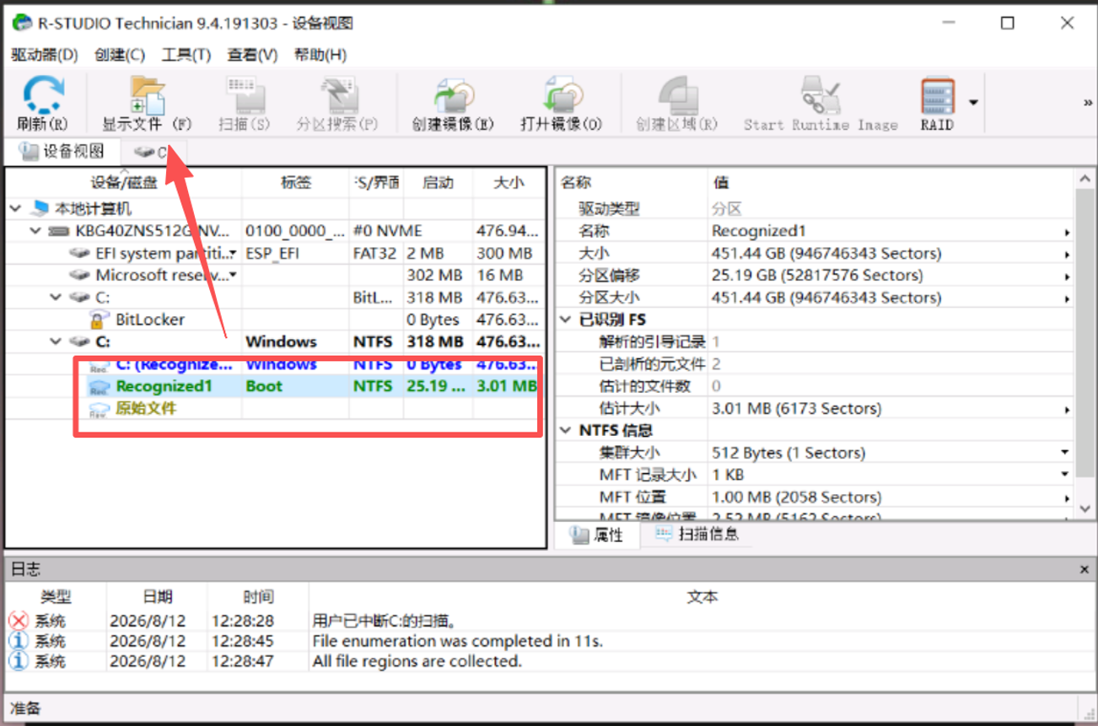Screen dimensions: 1098x726
Task: Open the MFT 记录大小 value dropdown arrow
Action: click(x=1067, y=475)
